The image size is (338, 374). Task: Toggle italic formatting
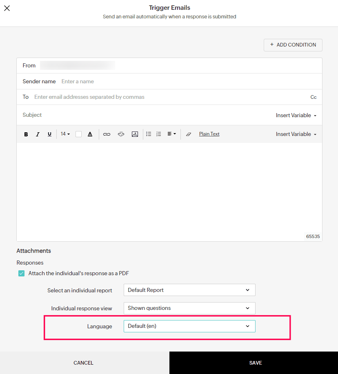click(x=38, y=134)
